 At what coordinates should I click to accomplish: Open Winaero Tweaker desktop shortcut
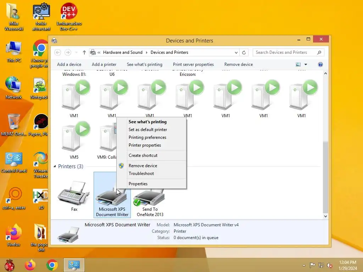click(x=41, y=165)
